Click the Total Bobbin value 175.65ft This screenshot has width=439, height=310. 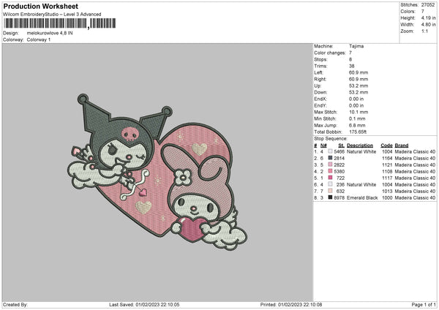pos(358,132)
